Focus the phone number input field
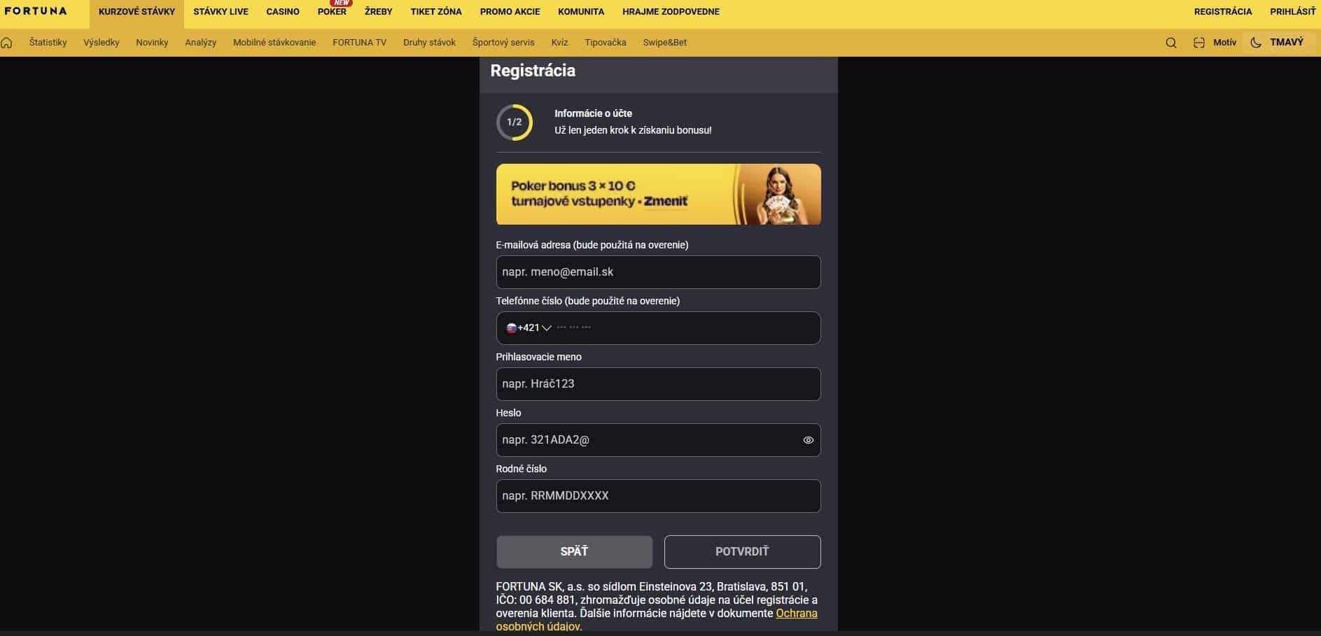1321x636 pixels. (x=658, y=328)
